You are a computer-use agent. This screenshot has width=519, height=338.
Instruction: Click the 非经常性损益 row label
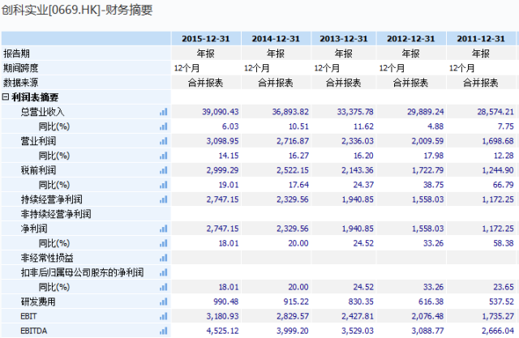(x=47, y=258)
